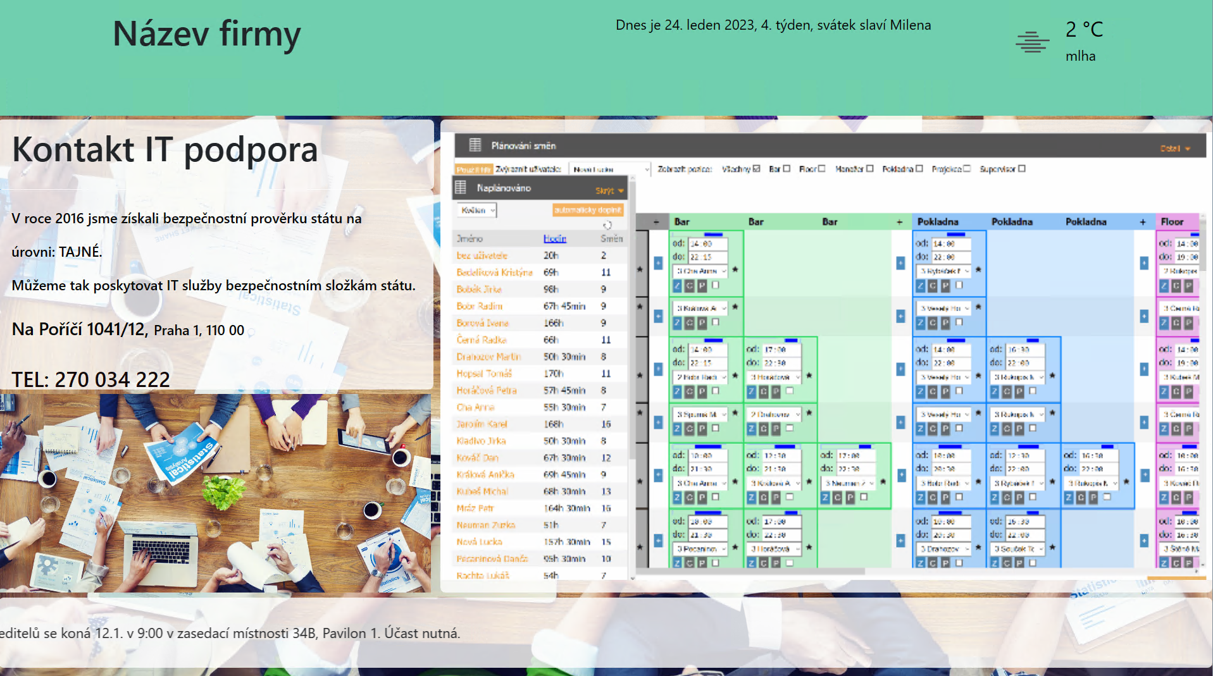Open the Králová A employee dropdown
Viewport: 1213px width, 676px height.
(700, 308)
